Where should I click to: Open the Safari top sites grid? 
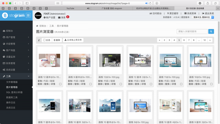[58, 3]
